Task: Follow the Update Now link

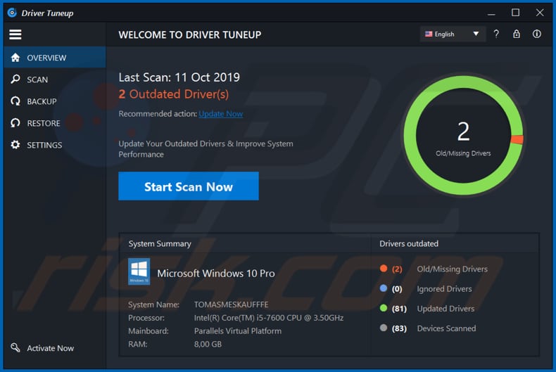Action: (x=220, y=114)
